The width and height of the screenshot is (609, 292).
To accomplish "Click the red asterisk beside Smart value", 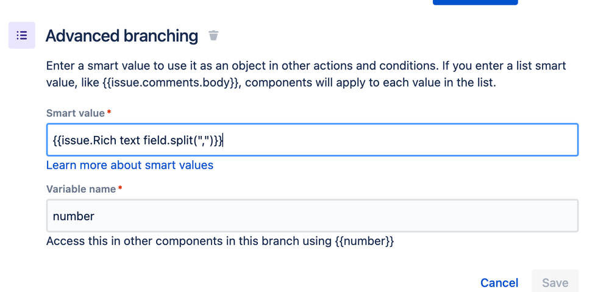I will (109, 113).
